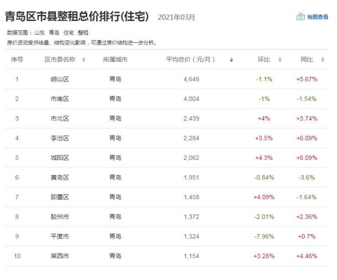The height and width of the screenshot is (280, 337).
Task: Click 环比 value +3.28%
Action: pos(264,256)
